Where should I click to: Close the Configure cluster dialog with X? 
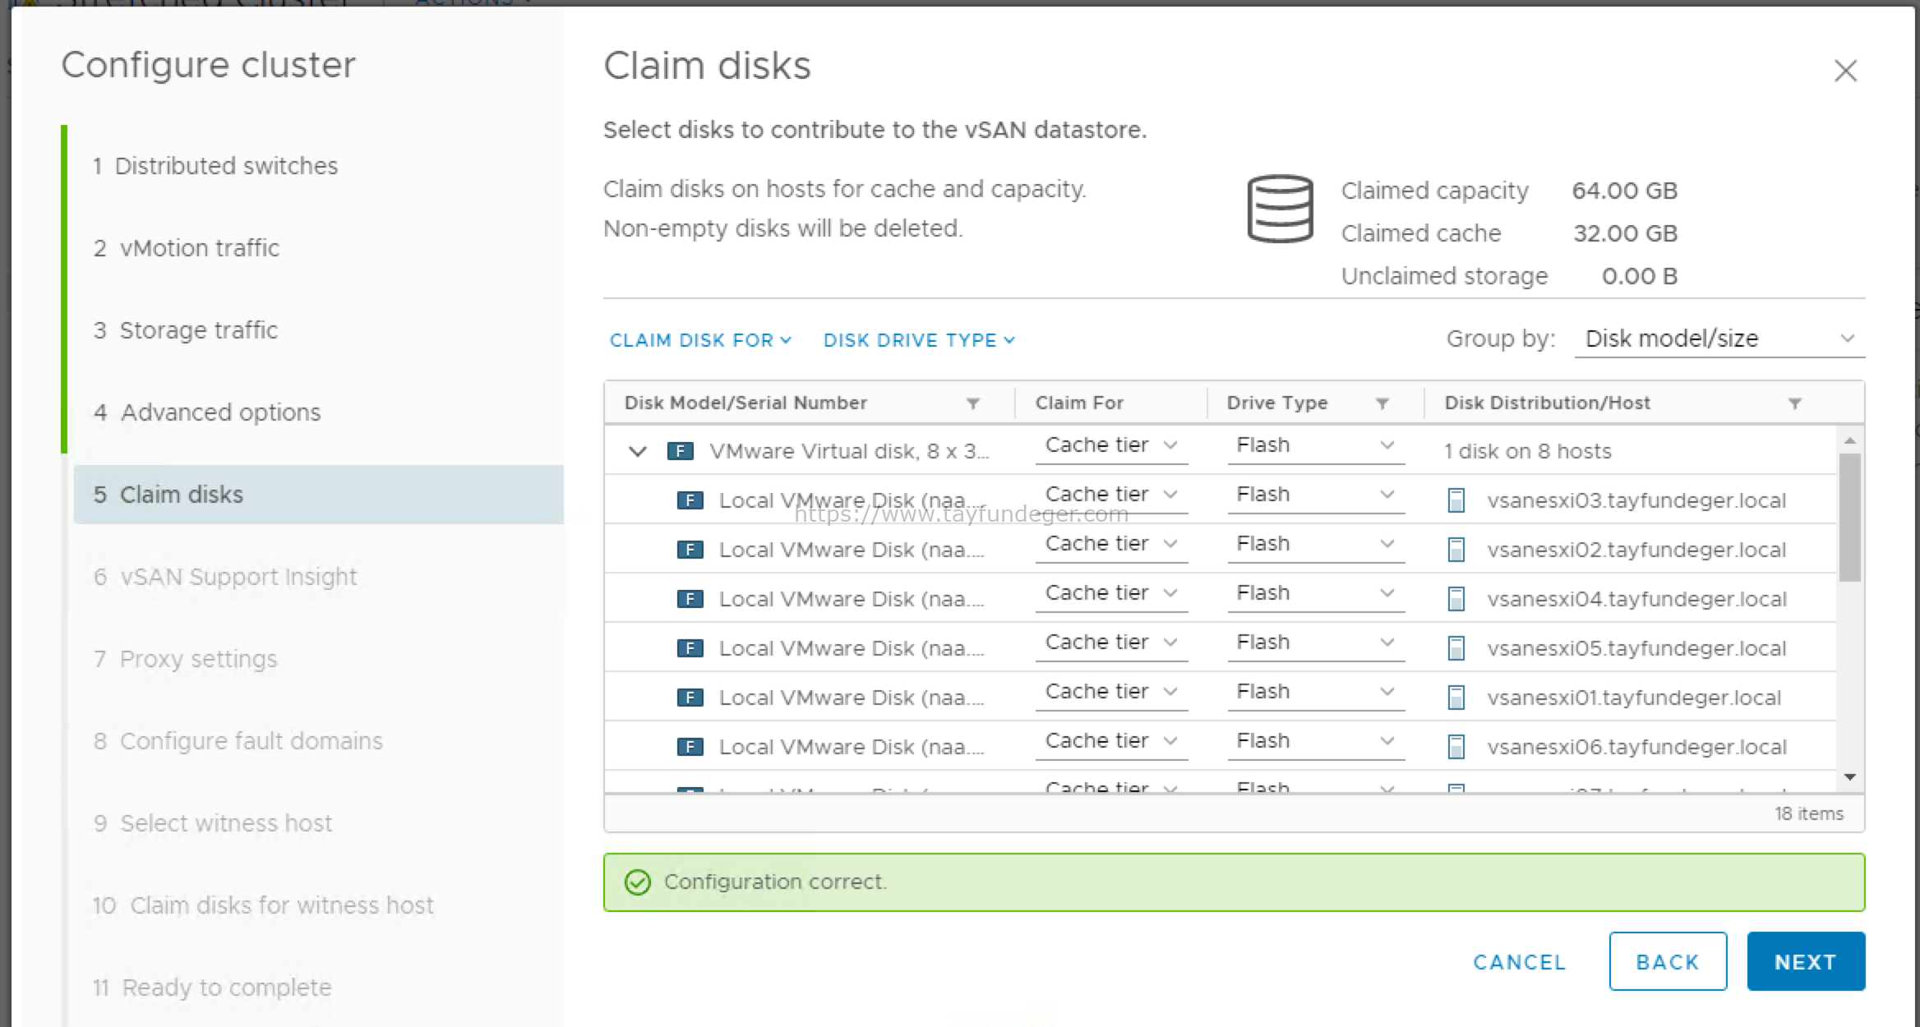point(1845,71)
